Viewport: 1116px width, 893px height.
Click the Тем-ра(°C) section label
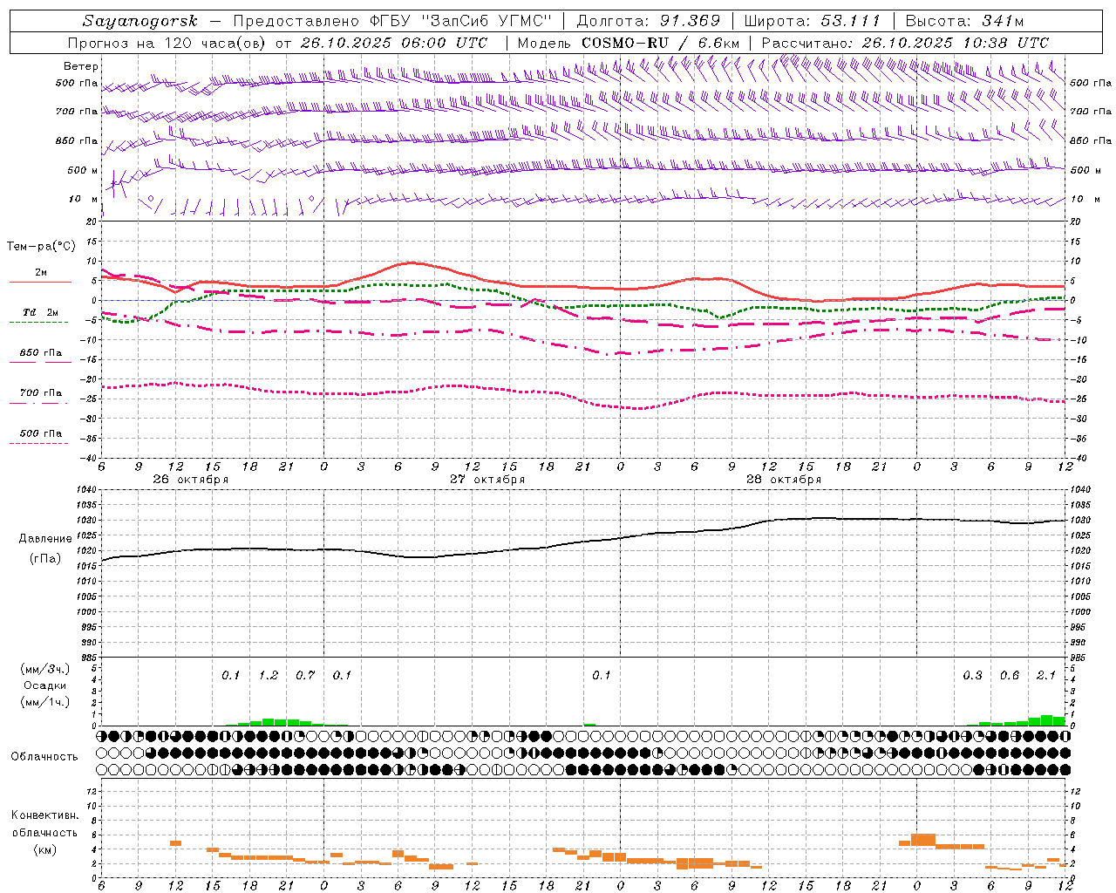[x=41, y=247]
